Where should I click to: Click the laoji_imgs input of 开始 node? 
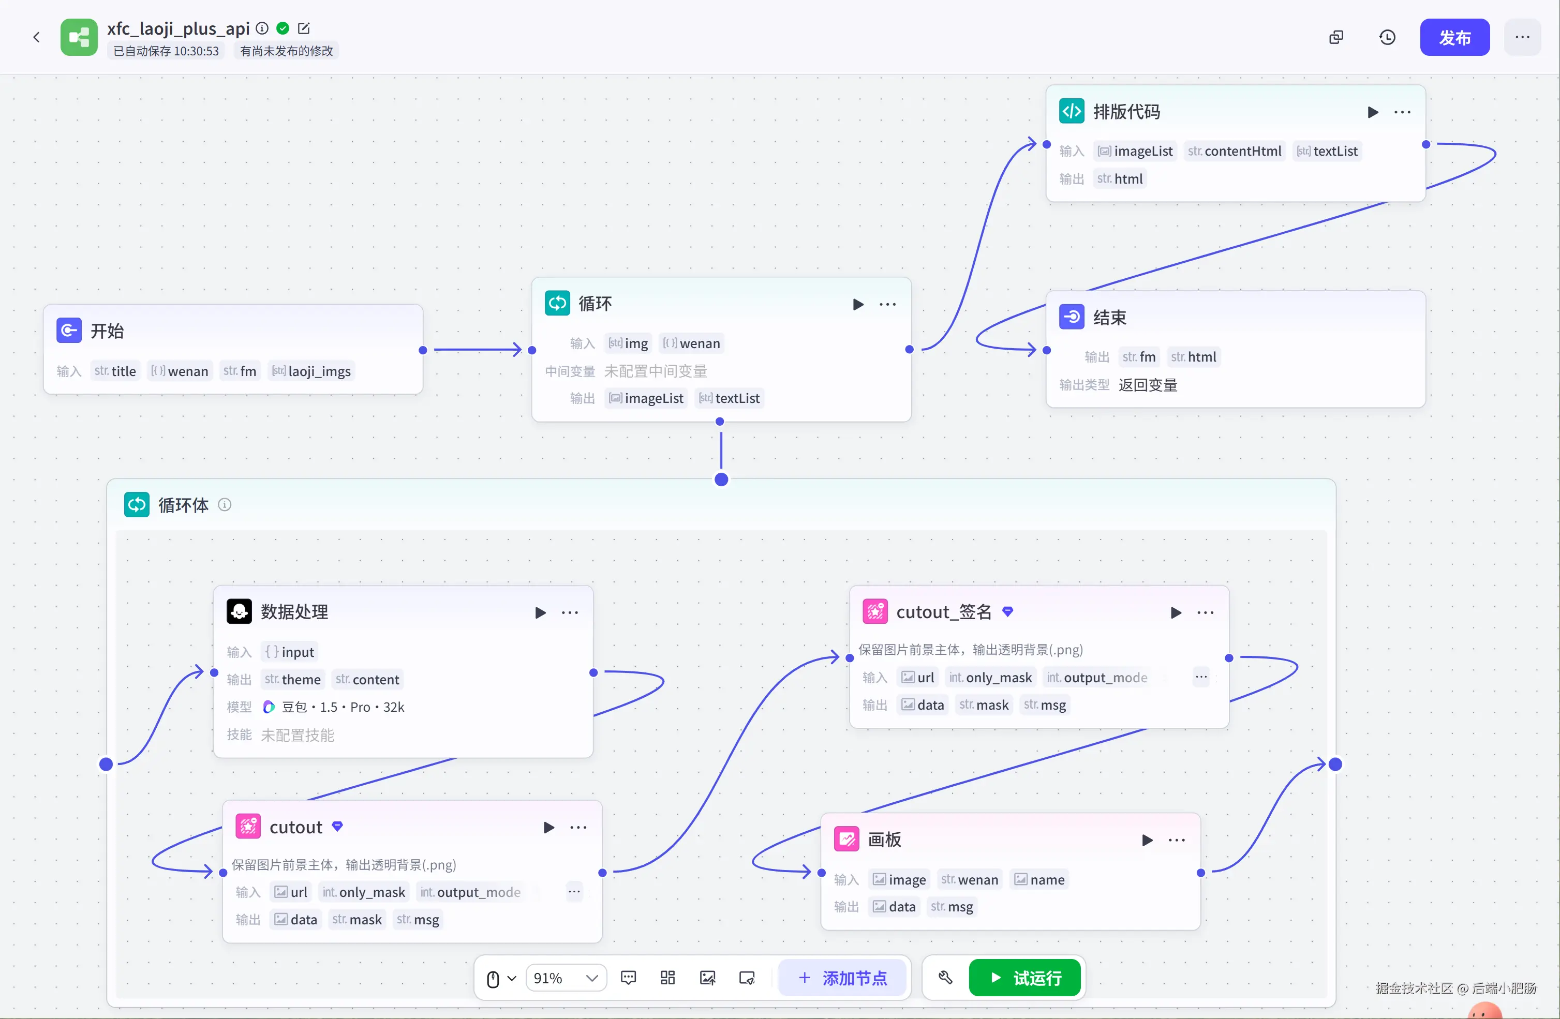tap(311, 371)
